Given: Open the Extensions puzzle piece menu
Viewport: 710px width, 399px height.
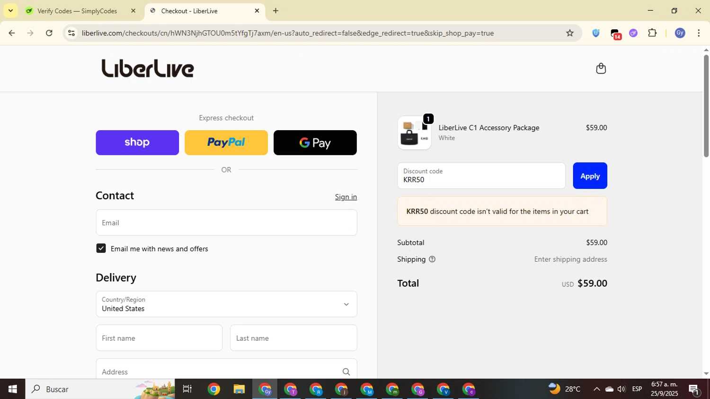Looking at the screenshot, I should (652, 33).
